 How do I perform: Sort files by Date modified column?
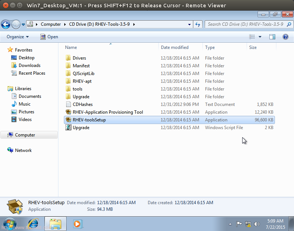click(x=175, y=47)
